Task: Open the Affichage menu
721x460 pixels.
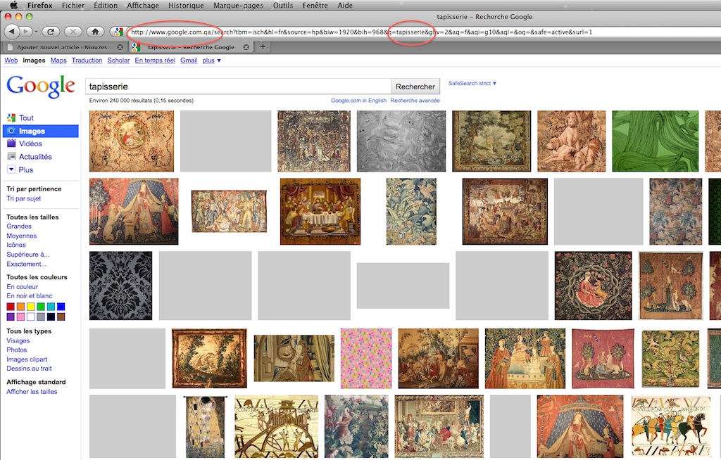Action: [x=143, y=5]
